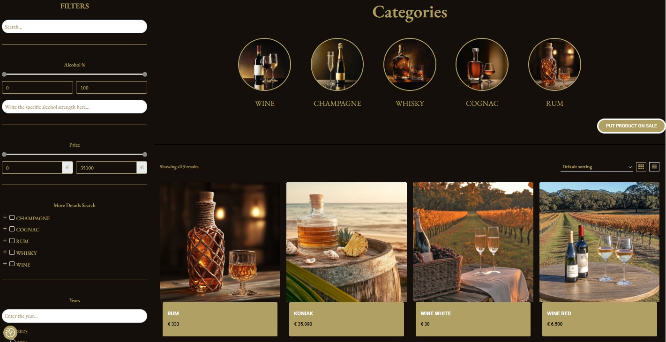Click the left handle of Alcohol % slider
The height and width of the screenshot is (342, 666).
tap(4, 74)
